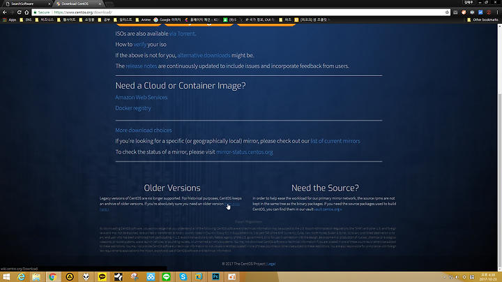Screen dimensions: 502x282
Task: Reload the CentOS download page
Action: (20, 12)
